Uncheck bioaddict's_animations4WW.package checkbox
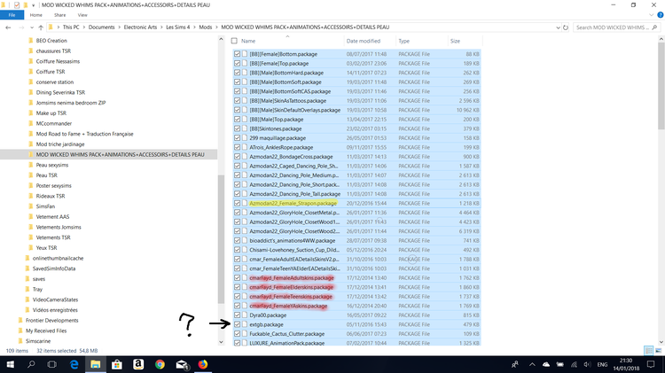 pos(237,240)
